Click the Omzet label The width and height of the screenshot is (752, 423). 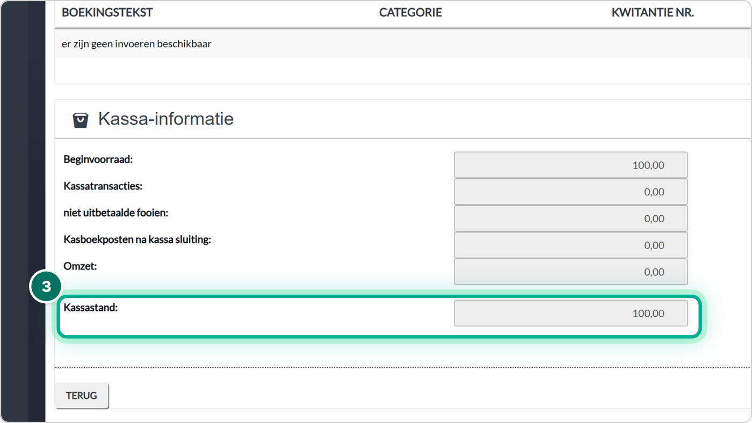[80, 266]
